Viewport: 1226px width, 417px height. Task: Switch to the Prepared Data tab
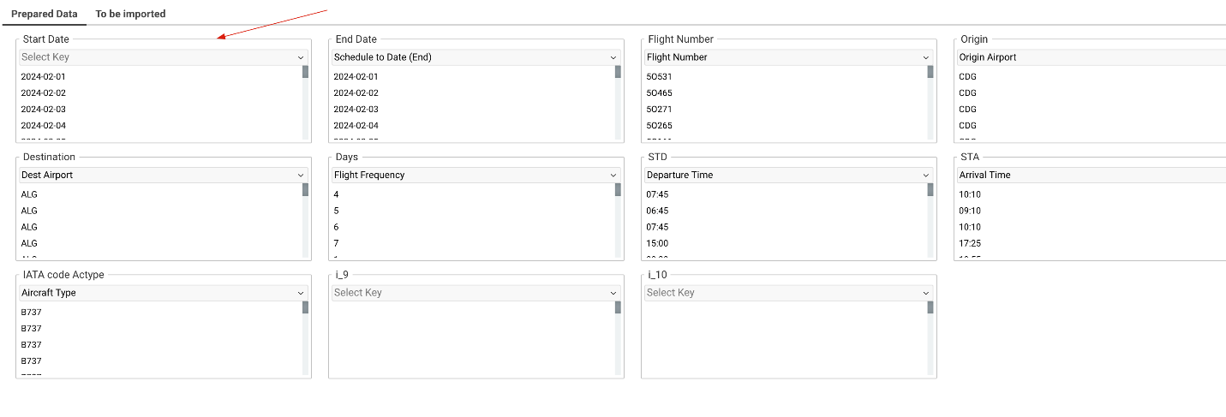[44, 14]
